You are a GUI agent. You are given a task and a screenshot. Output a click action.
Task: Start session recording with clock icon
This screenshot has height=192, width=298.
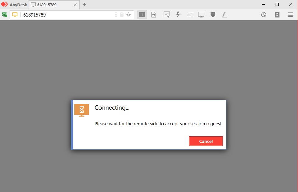[263, 14]
